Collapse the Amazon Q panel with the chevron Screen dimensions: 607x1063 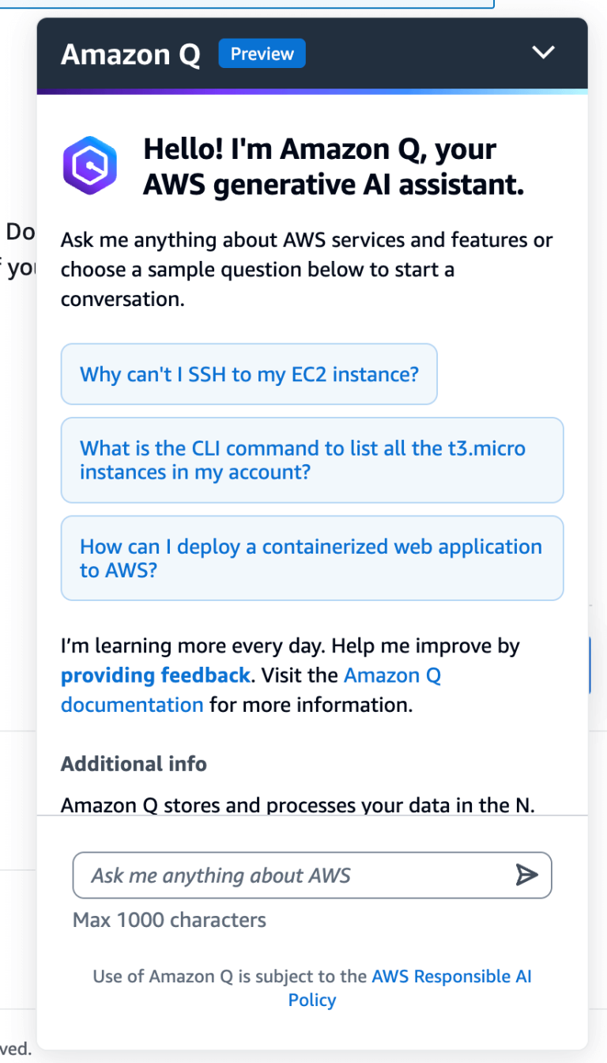[543, 52]
